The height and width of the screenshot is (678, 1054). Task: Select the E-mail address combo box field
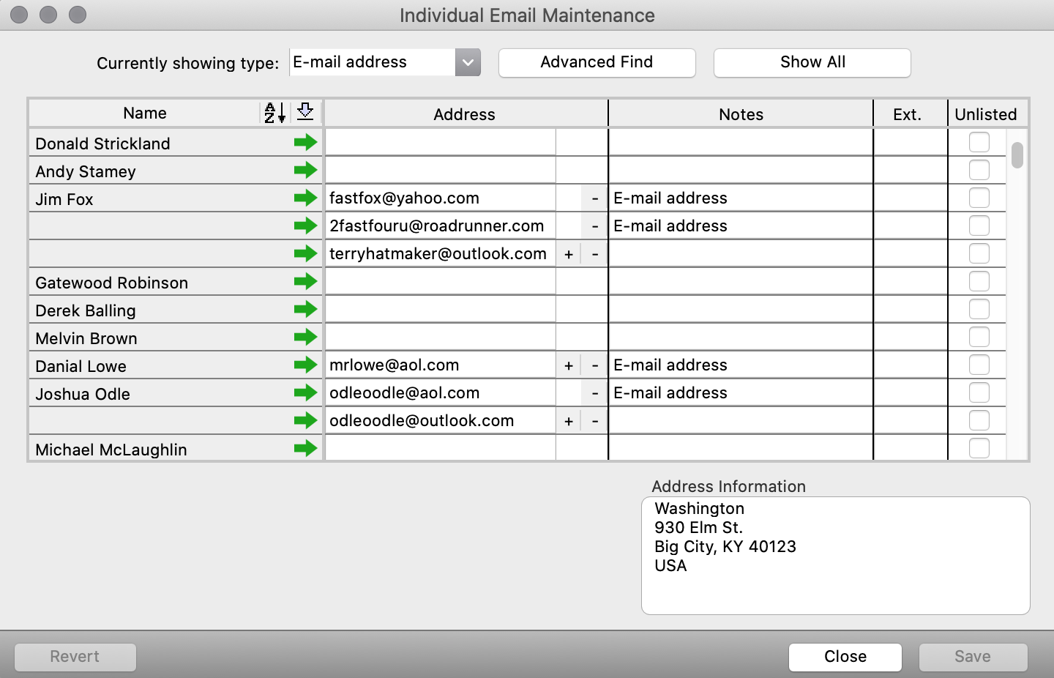(x=370, y=62)
